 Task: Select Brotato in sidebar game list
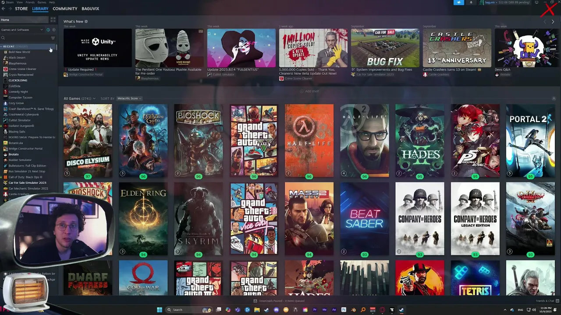point(14,154)
